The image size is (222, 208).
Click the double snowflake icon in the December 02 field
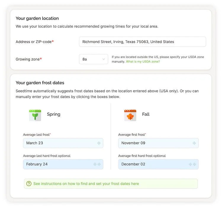[192, 164]
